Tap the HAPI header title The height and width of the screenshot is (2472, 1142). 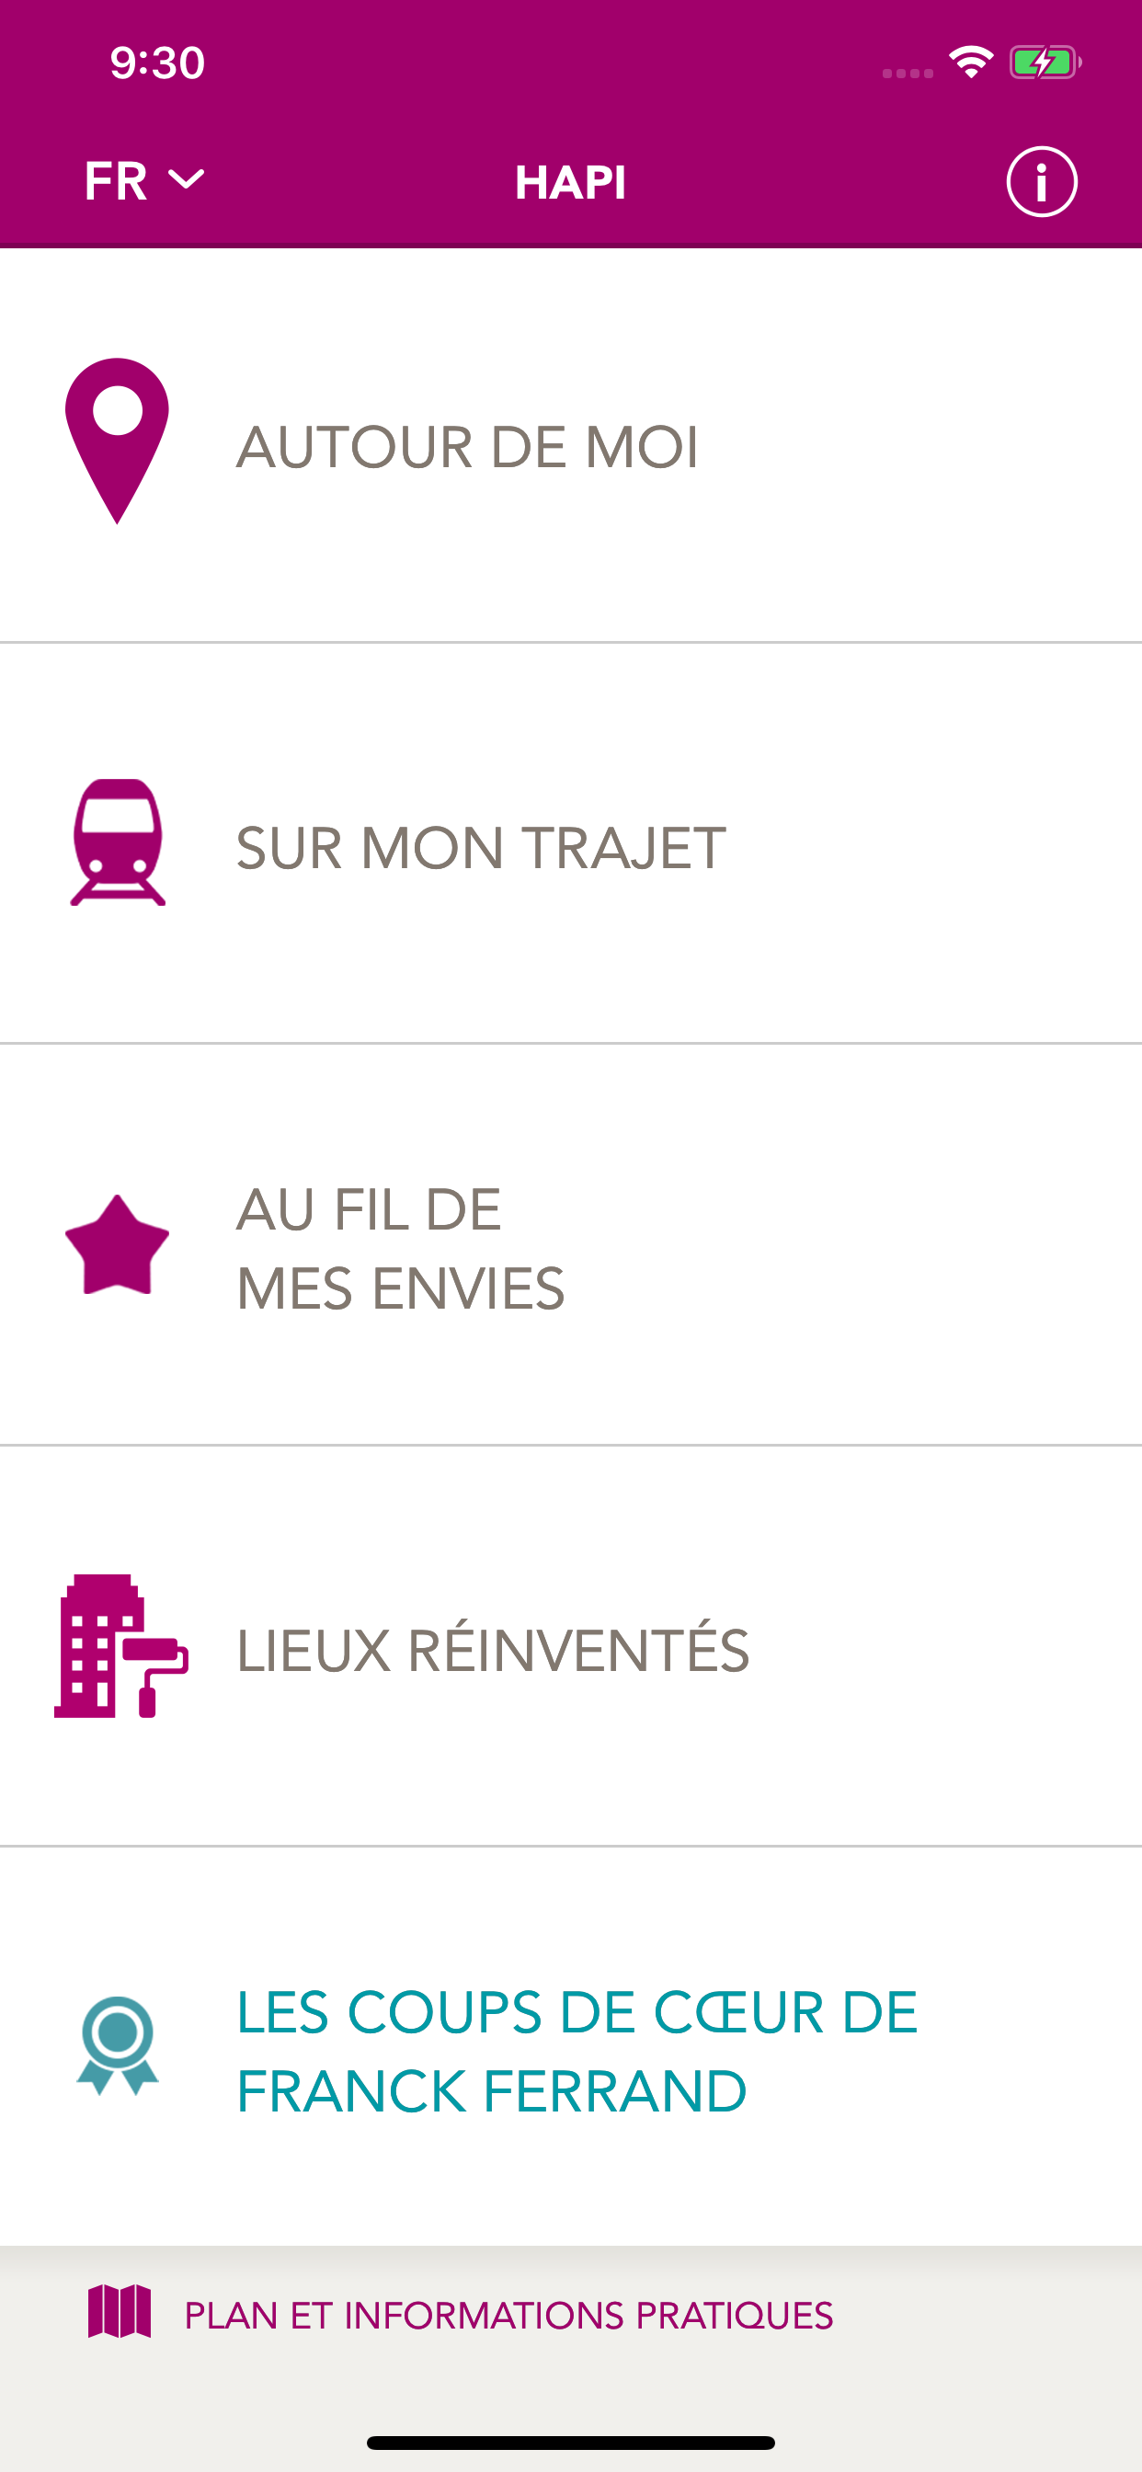(x=570, y=182)
